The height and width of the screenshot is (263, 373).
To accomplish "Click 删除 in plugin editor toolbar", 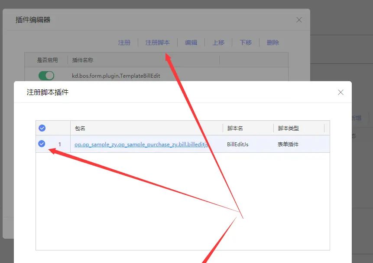I will [273, 43].
